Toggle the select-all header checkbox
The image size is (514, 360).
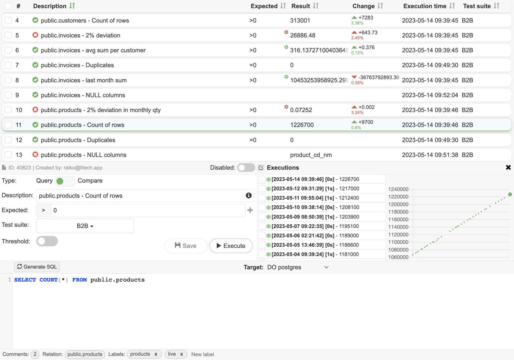(x=8, y=6)
